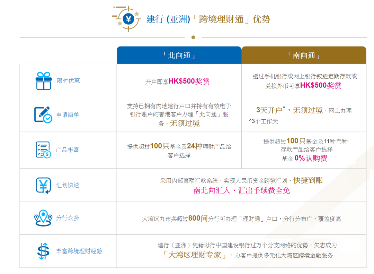Click the 800间 branches figure
The width and height of the screenshot is (374, 274).
(198, 219)
